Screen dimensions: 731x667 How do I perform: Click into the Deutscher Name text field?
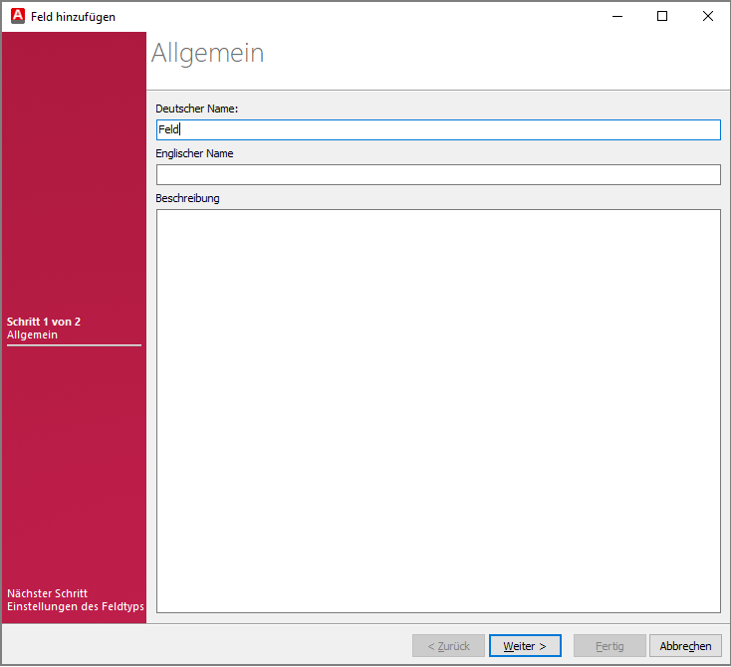point(438,129)
